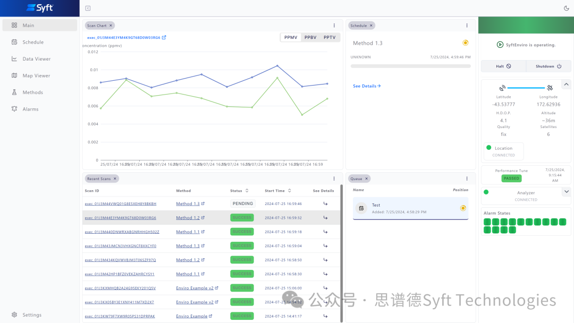Click the Test queue item position indicator
The width and height of the screenshot is (574, 323).
[x=463, y=208]
